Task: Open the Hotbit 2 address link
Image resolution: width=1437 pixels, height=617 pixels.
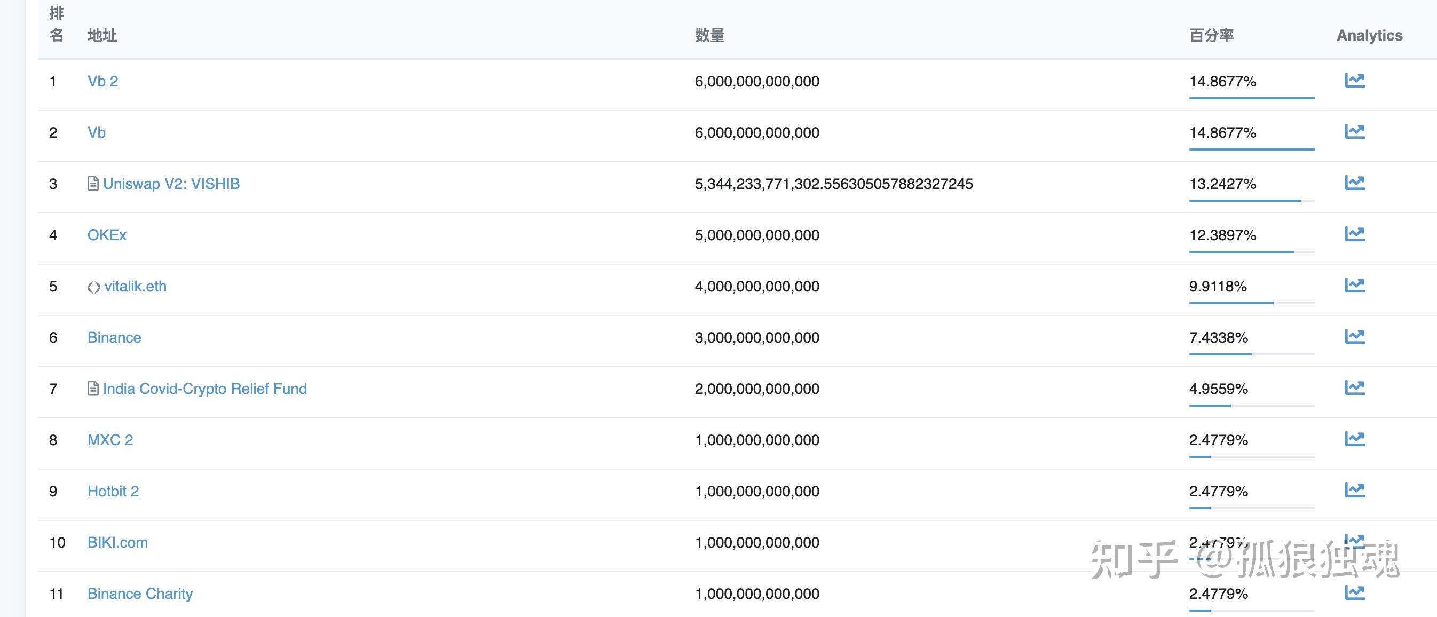Action: click(113, 492)
